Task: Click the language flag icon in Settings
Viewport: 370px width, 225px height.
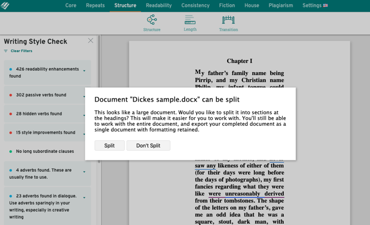Action: [x=325, y=5]
